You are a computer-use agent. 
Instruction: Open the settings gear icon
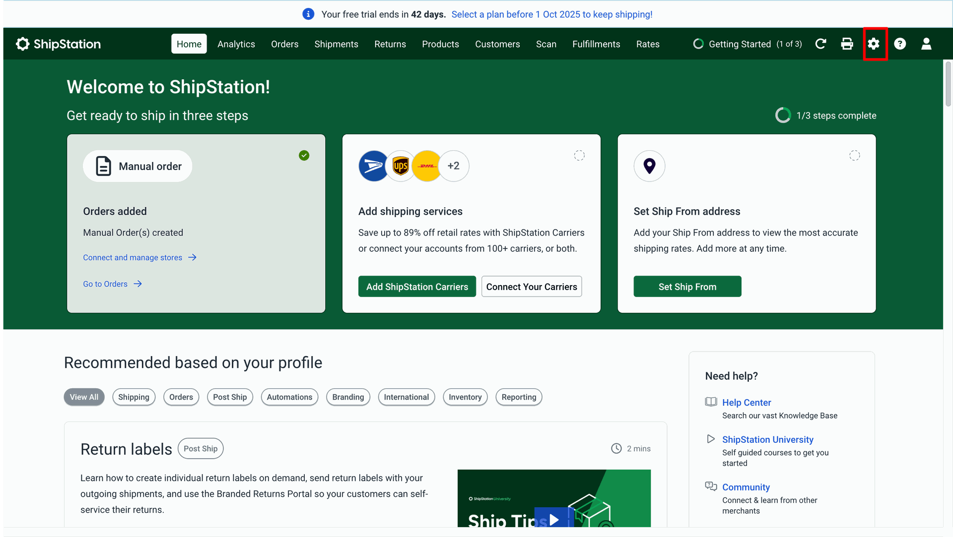coord(874,44)
